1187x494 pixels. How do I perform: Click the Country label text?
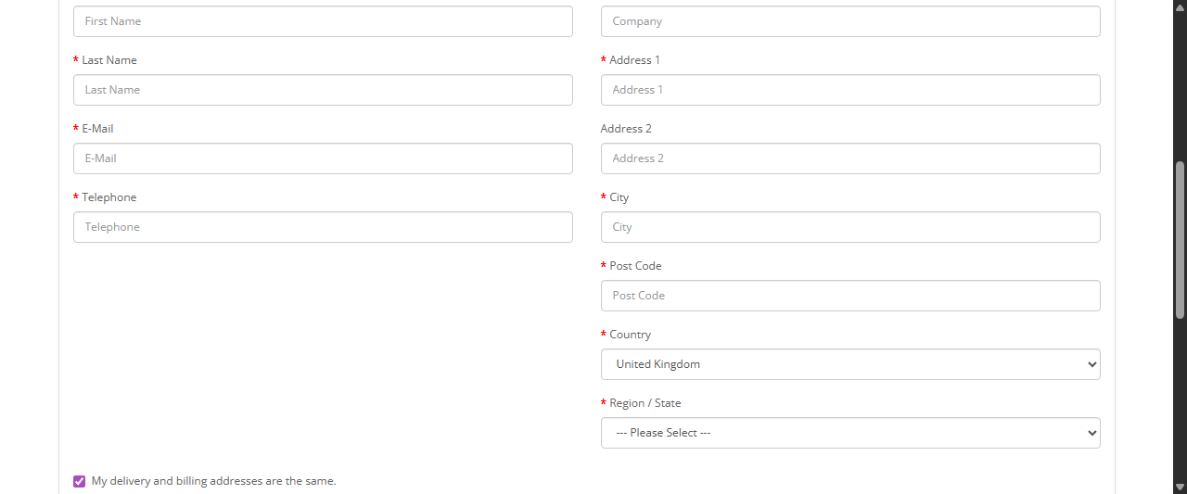(630, 335)
